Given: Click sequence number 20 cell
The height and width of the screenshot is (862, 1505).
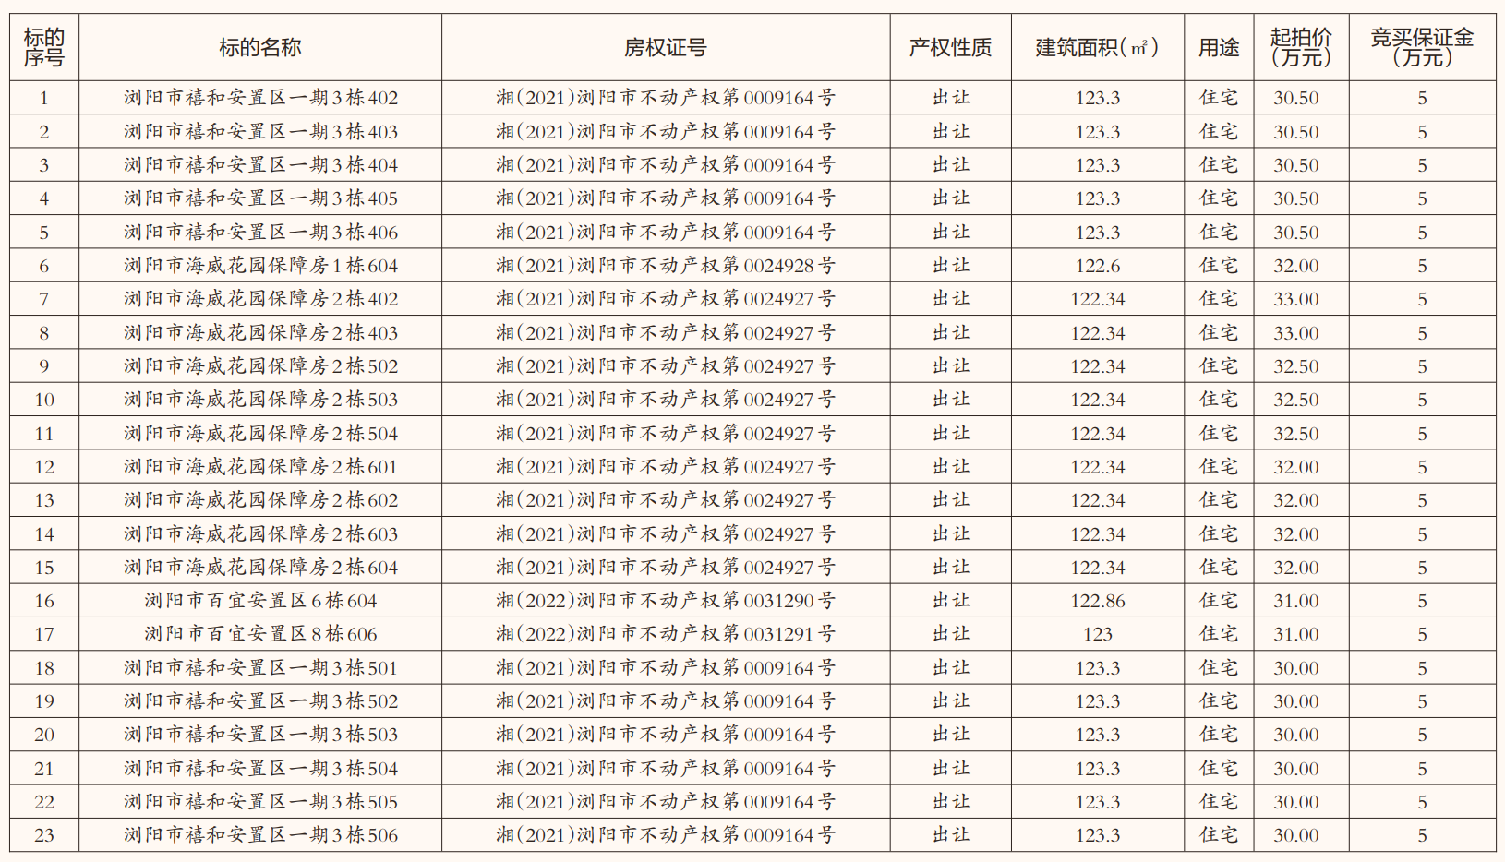Looking at the screenshot, I should pos(44,735).
